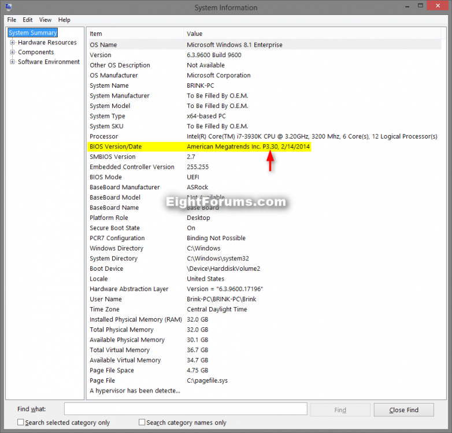Screen dimensions: 452x433
Task: Click the C:\pagefile.sys value
Action: tap(207, 380)
